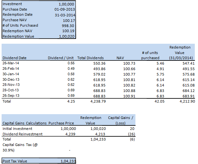
Task: Click redemption value 683.91
Action: [x=188, y=96]
